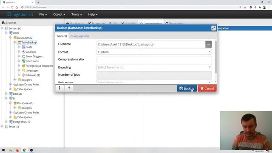This screenshot has height=153, width=272.
Task: Click the info icon in dialog footer
Action: [59, 88]
